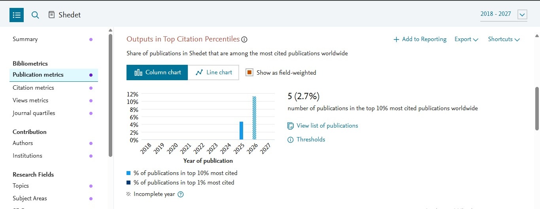Switch to Column chart view
Viewport: 540px width, 209px height.
157,72
